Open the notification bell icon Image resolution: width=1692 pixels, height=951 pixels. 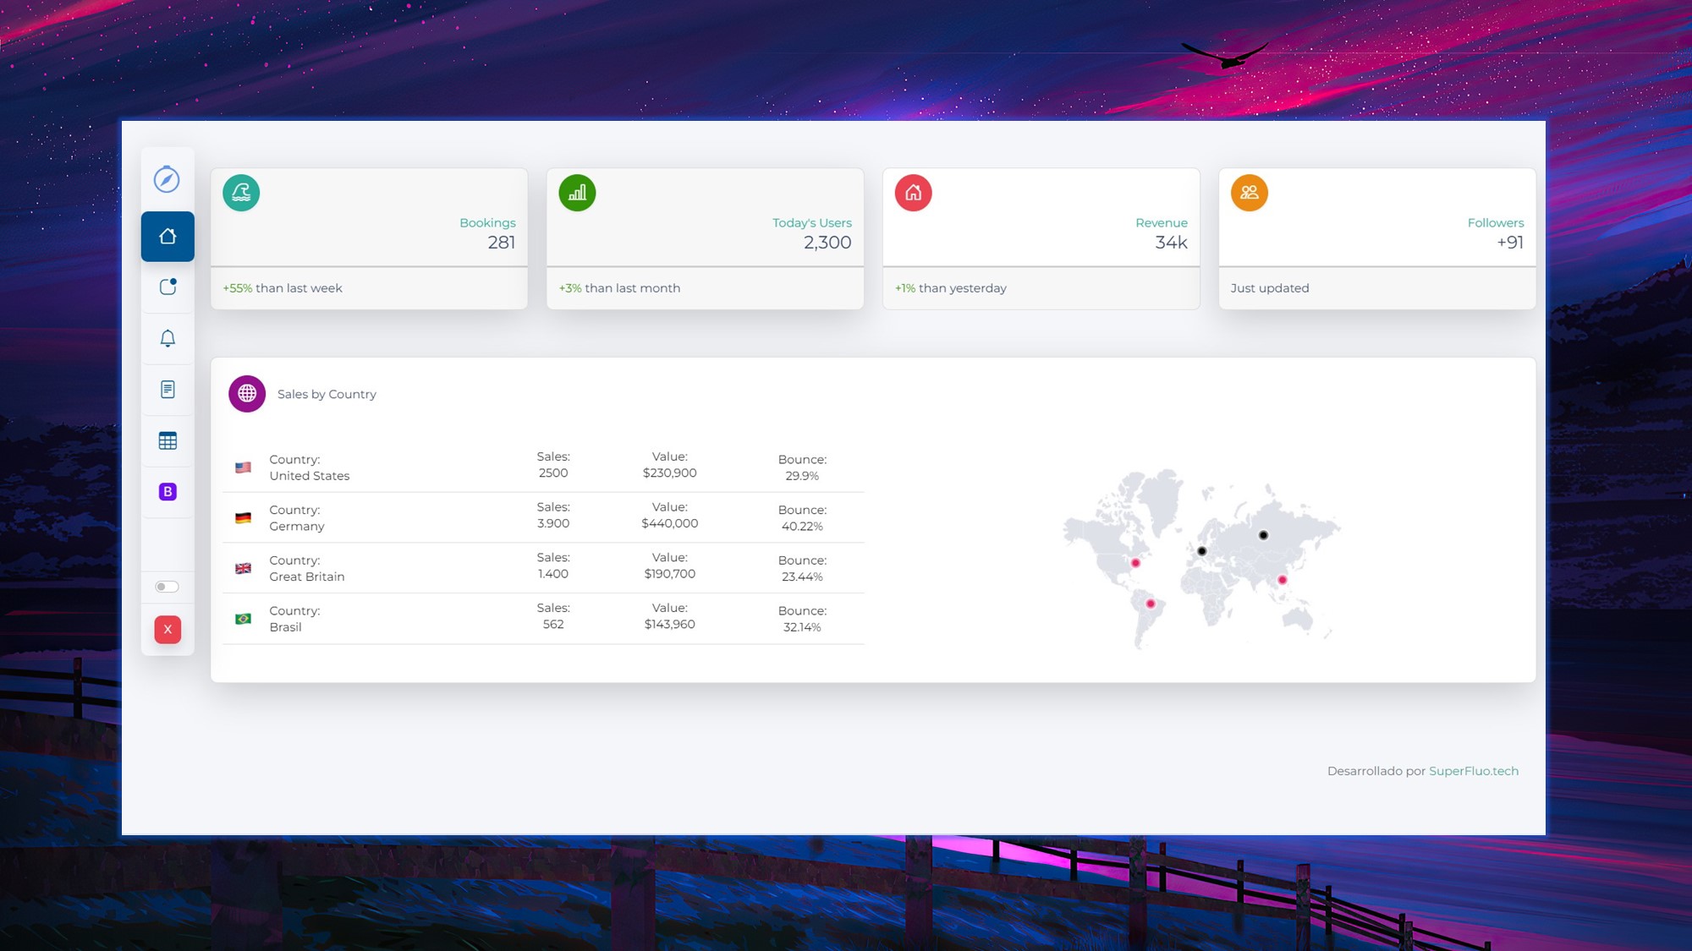(168, 338)
